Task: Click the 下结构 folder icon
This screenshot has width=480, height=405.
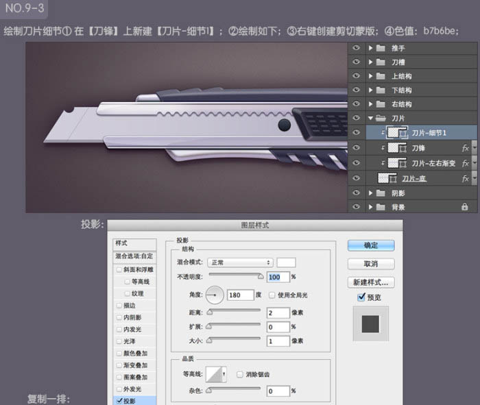Action: (x=381, y=90)
